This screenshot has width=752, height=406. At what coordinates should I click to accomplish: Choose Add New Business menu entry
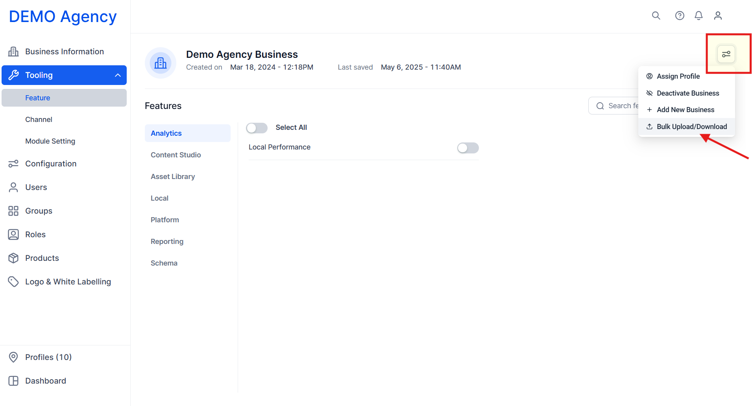pos(686,110)
